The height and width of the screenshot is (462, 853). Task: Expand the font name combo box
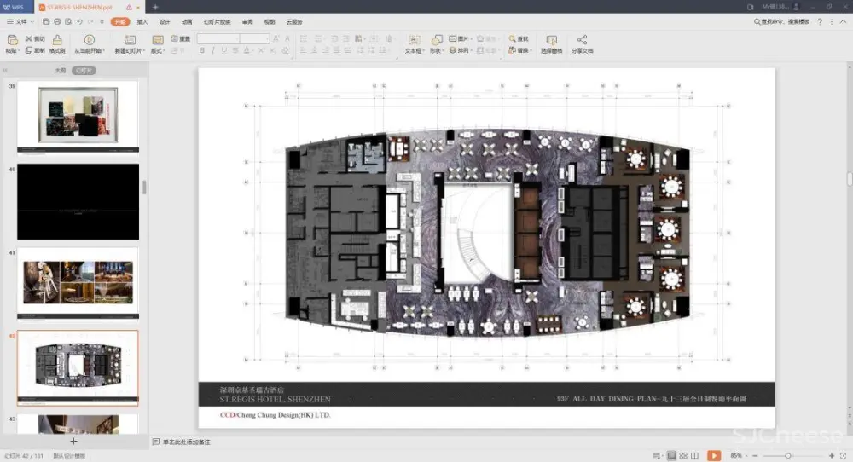click(235, 39)
